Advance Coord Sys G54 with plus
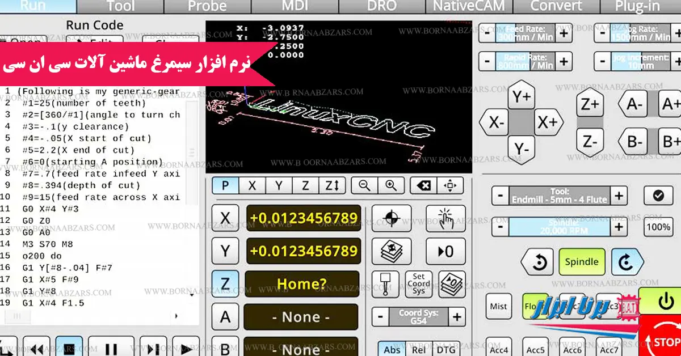This screenshot has height=356, width=681. click(x=457, y=316)
